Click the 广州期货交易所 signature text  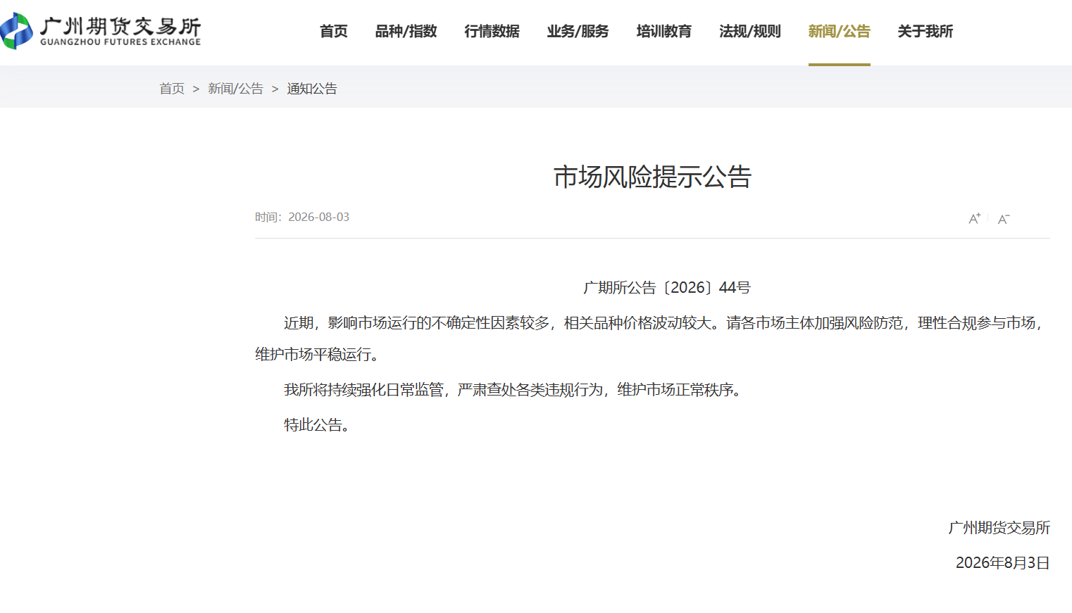[x=999, y=527]
